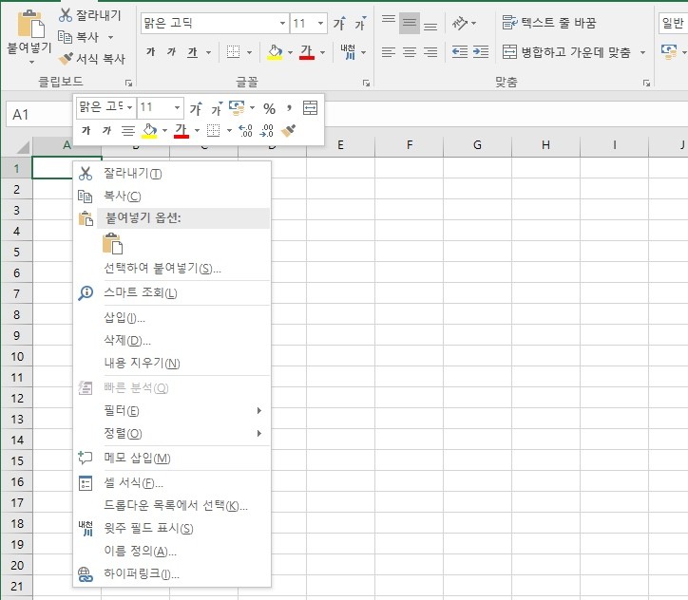This screenshot has height=600, width=688.
Task: Open Format Cells (셀 서식) dialog
Action: [x=172, y=483]
